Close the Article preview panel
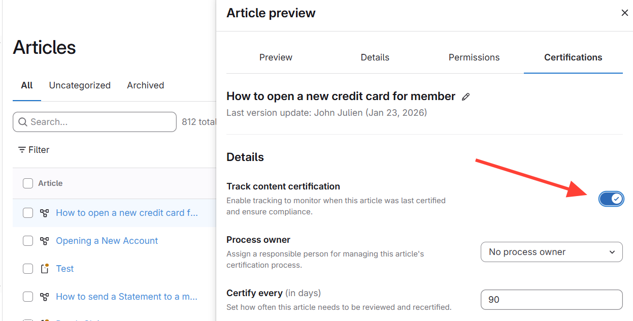Image resolution: width=633 pixels, height=321 pixels. [x=624, y=13]
